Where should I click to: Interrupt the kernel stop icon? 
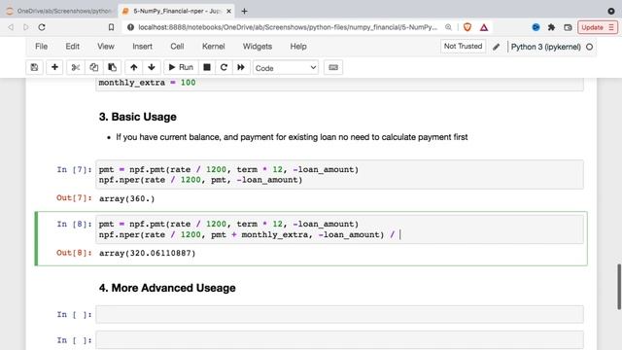207,67
